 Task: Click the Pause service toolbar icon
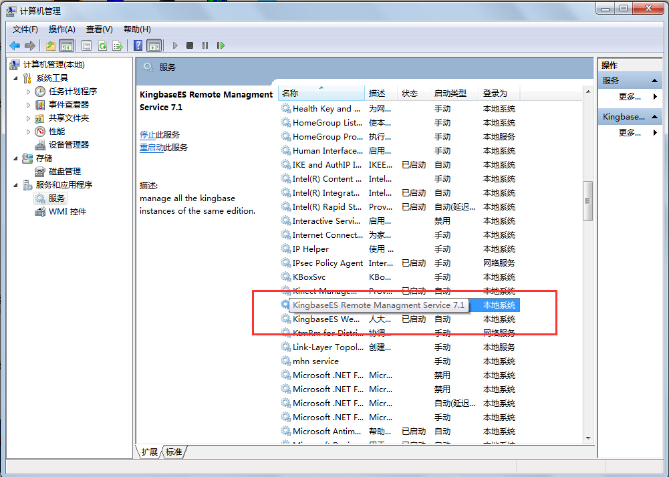click(x=205, y=45)
